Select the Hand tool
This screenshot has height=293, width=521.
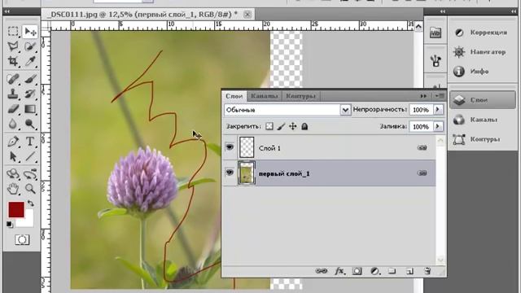pyautogui.click(x=13, y=189)
